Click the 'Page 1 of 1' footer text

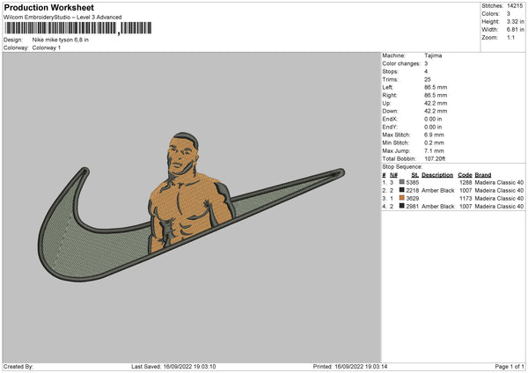(x=510, y=367)
